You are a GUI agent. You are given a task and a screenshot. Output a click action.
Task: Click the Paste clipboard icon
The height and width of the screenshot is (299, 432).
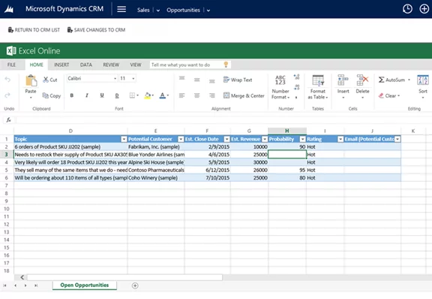[x=31, y=81]
